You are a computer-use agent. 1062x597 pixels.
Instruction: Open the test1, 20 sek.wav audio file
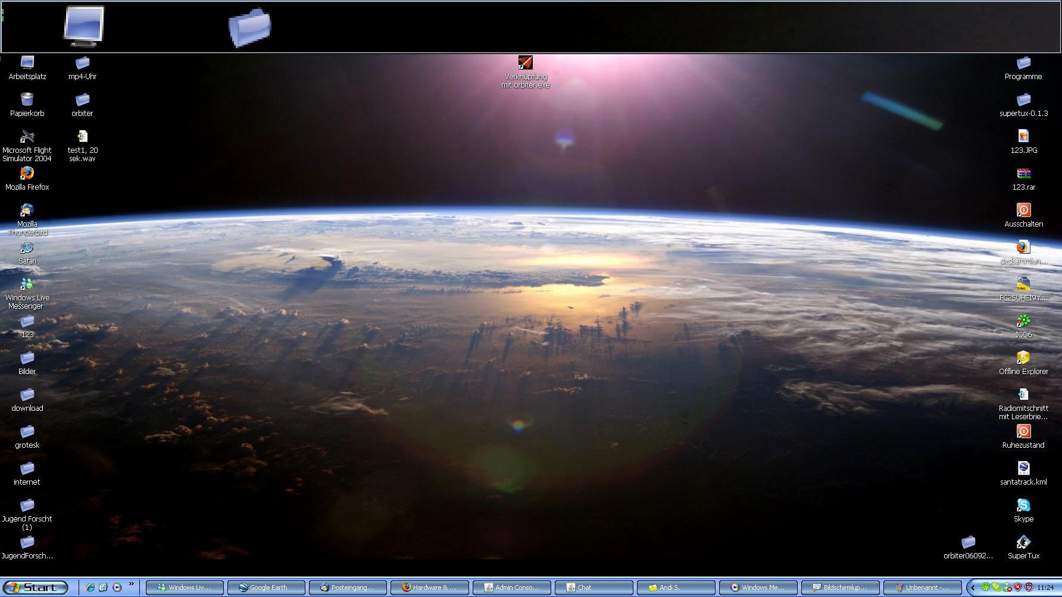(x=82, y=137)
